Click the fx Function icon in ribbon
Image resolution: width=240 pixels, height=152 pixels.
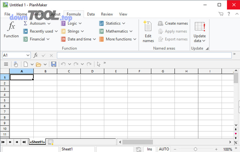point(11,27)
